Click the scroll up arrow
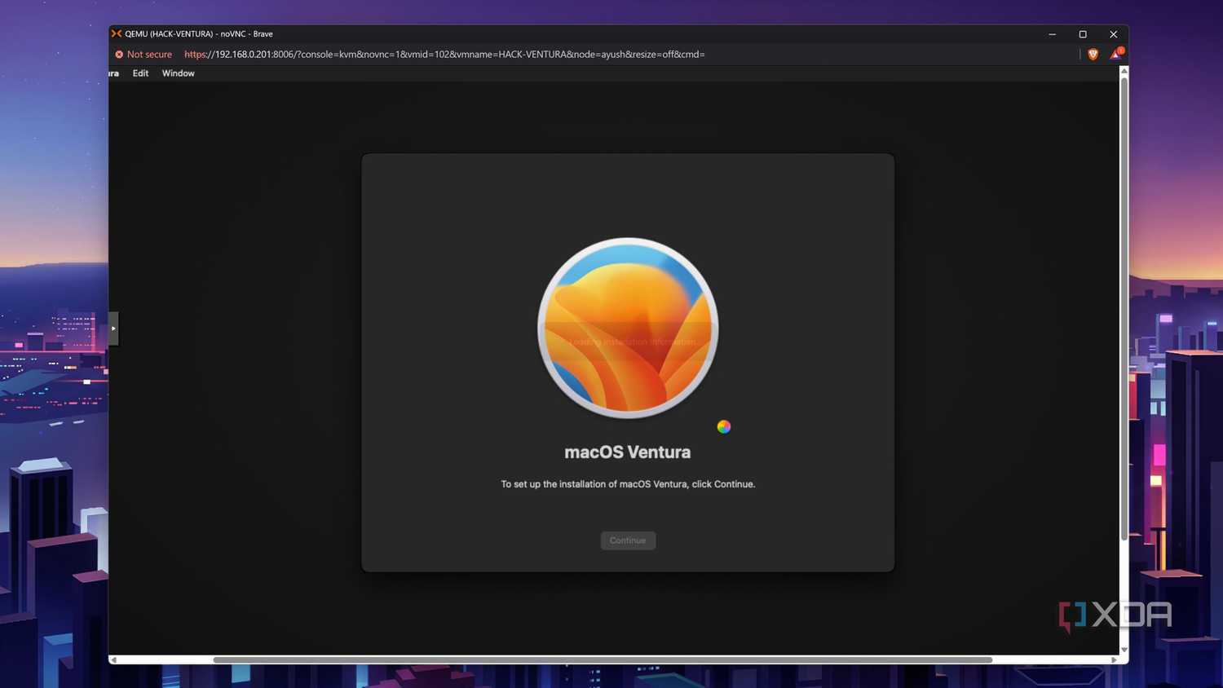The image size is (1223, 688). (1124, 71)
